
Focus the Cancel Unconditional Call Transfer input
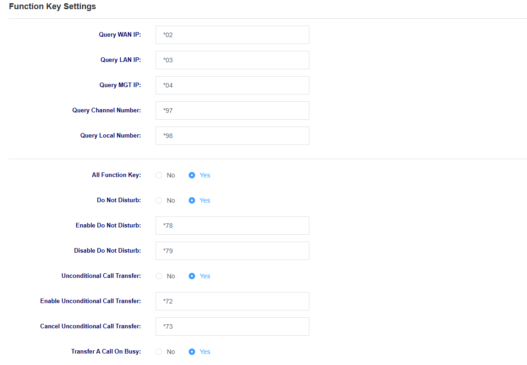tap(232, 326)
